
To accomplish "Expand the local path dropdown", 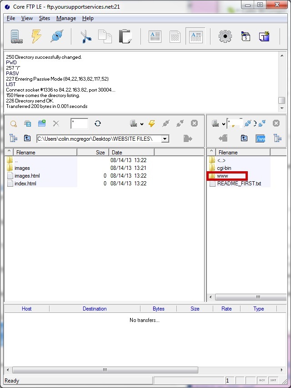I will tap(165, 138).
